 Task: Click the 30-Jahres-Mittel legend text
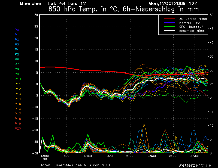193,19
